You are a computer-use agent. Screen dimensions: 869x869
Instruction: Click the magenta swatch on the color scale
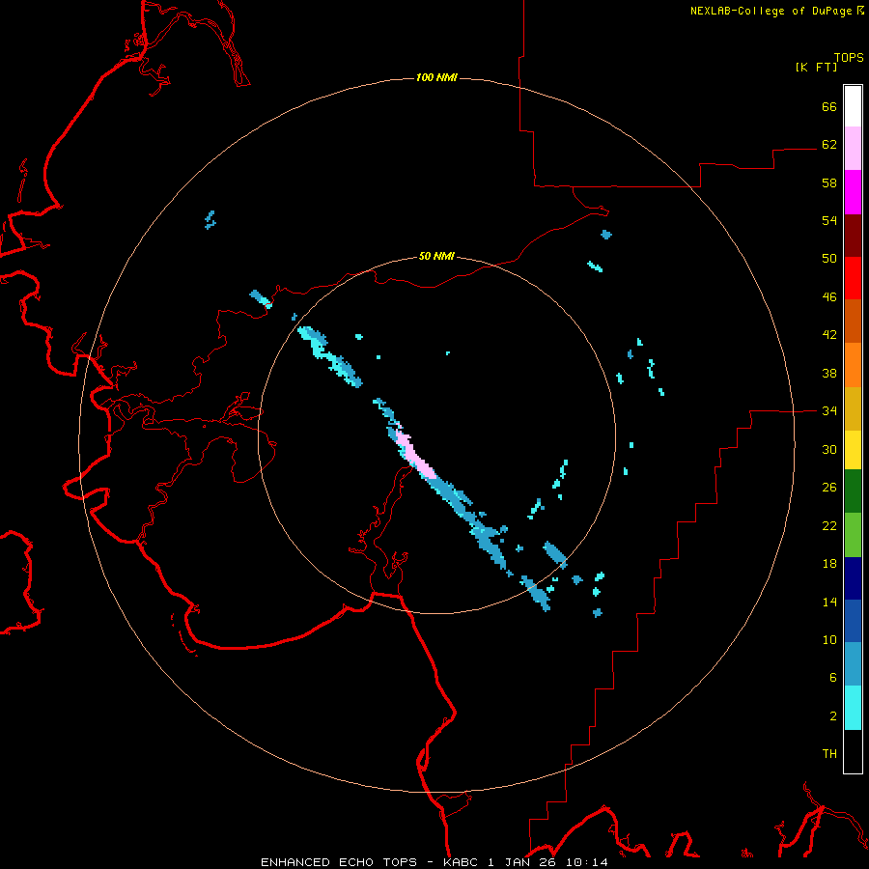pyautogui.click(x=853, y=192)
